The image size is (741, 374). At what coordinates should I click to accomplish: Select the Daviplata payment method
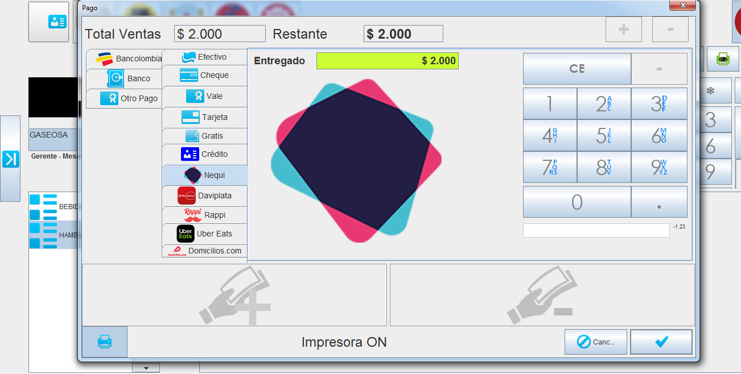pos(205,196)
